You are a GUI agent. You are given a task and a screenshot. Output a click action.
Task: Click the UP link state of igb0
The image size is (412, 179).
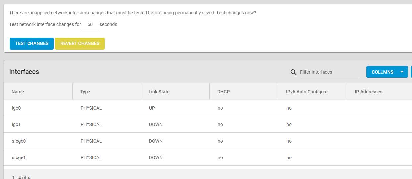[152, 108]
